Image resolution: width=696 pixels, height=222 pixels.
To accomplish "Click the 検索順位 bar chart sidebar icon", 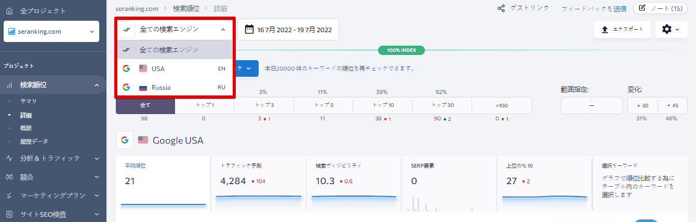I will pos(9,85).
